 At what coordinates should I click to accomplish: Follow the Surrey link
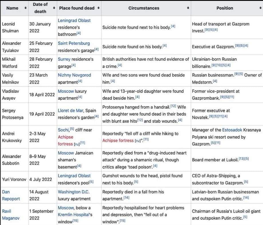point(64,59)
